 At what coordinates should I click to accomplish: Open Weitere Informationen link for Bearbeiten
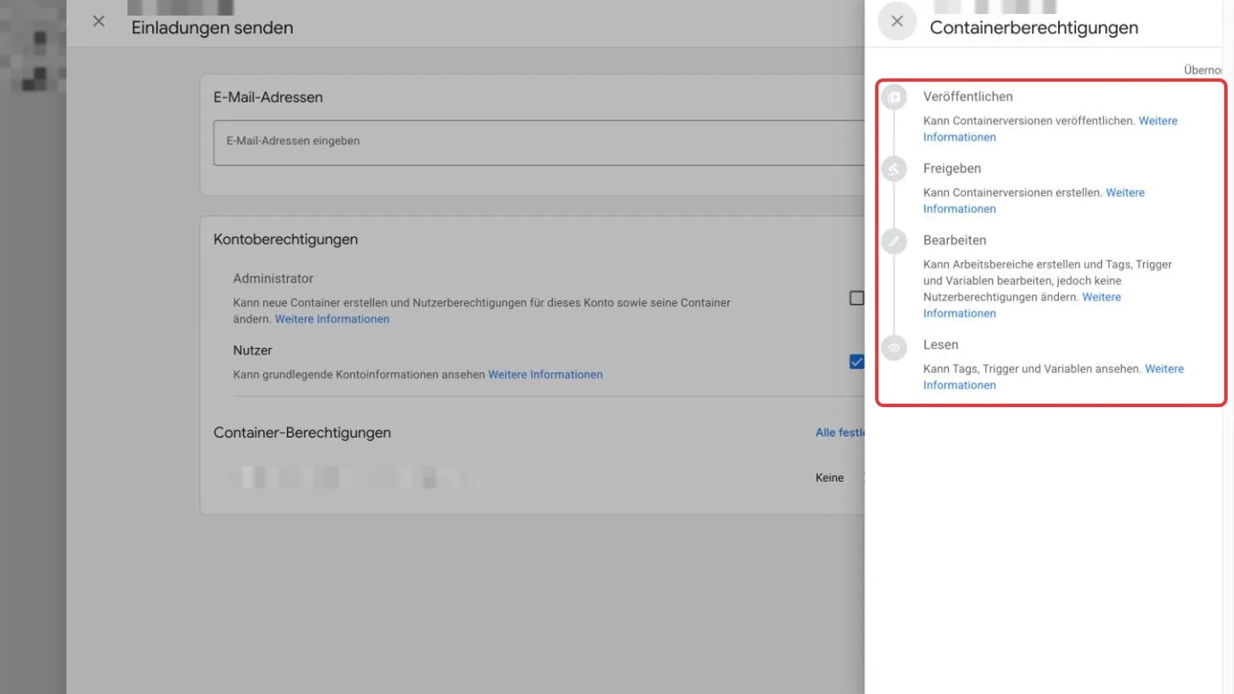pyautogui.click(x=1022, y=305)
